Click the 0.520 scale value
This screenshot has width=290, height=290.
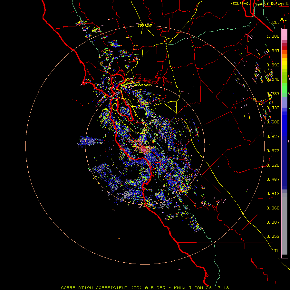tap(273, 165)
